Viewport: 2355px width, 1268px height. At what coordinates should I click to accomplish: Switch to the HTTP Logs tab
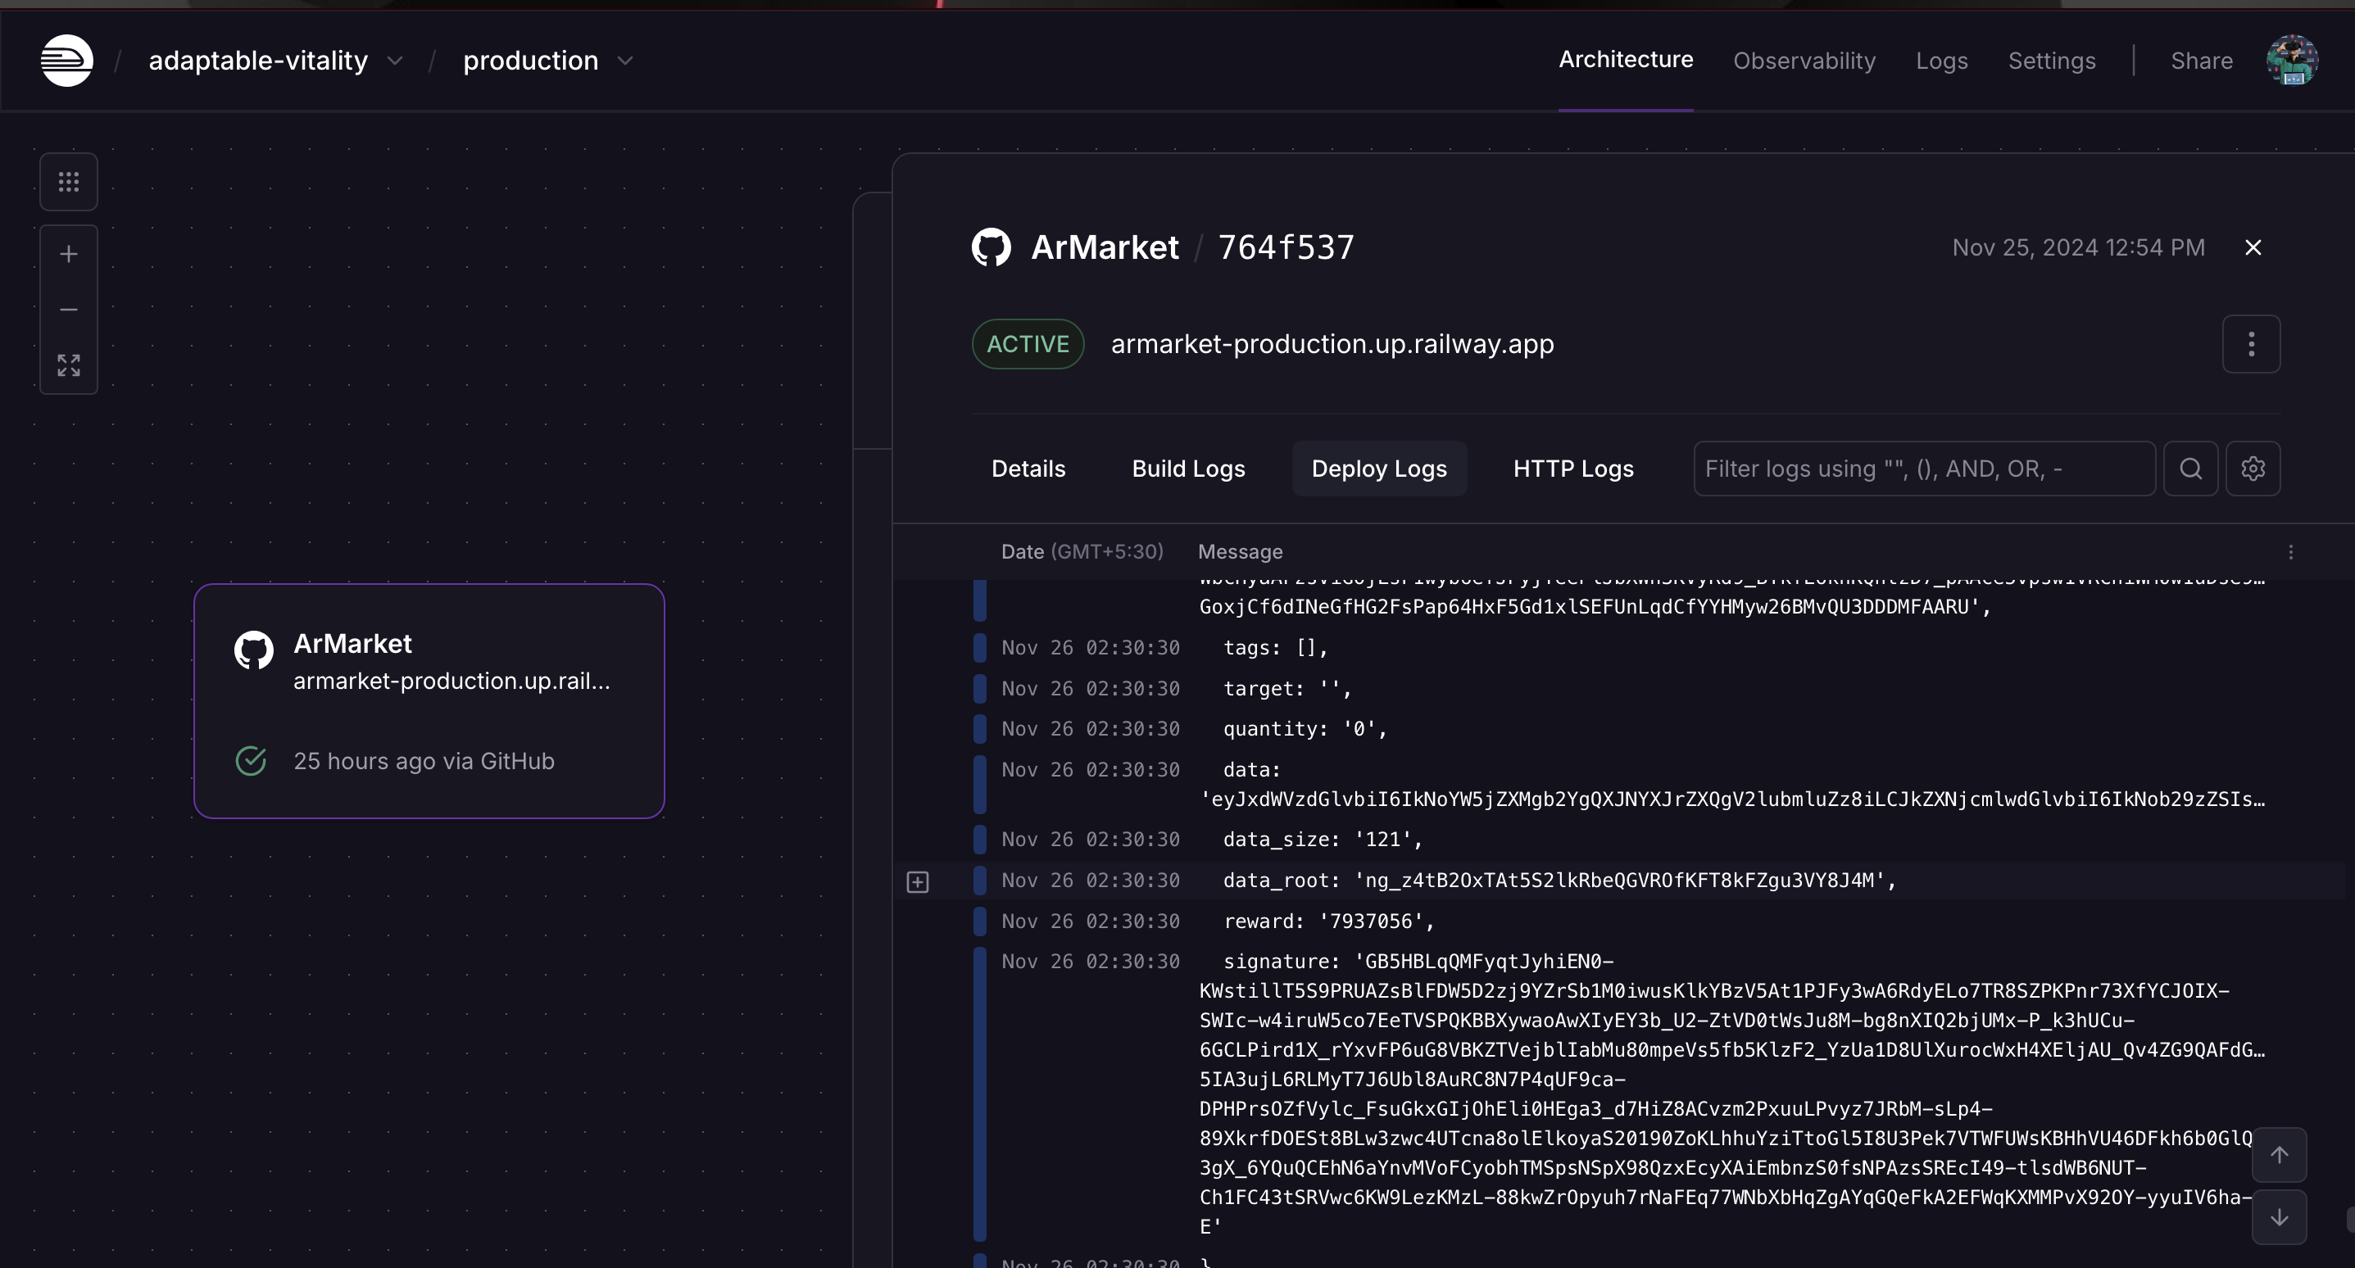click(x=1572, y=469)
